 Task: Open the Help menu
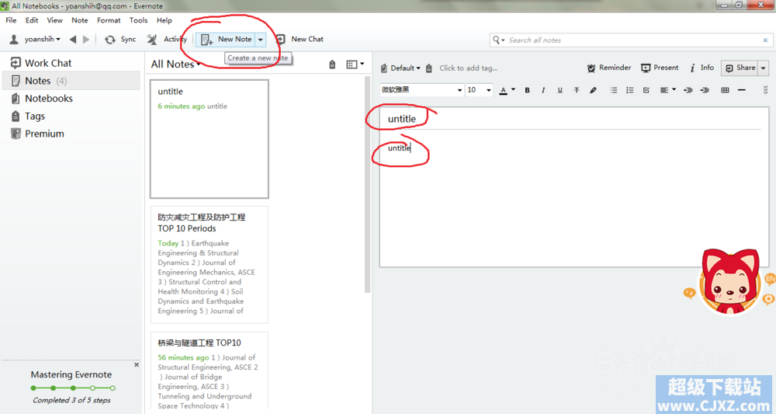coord(165,20)
